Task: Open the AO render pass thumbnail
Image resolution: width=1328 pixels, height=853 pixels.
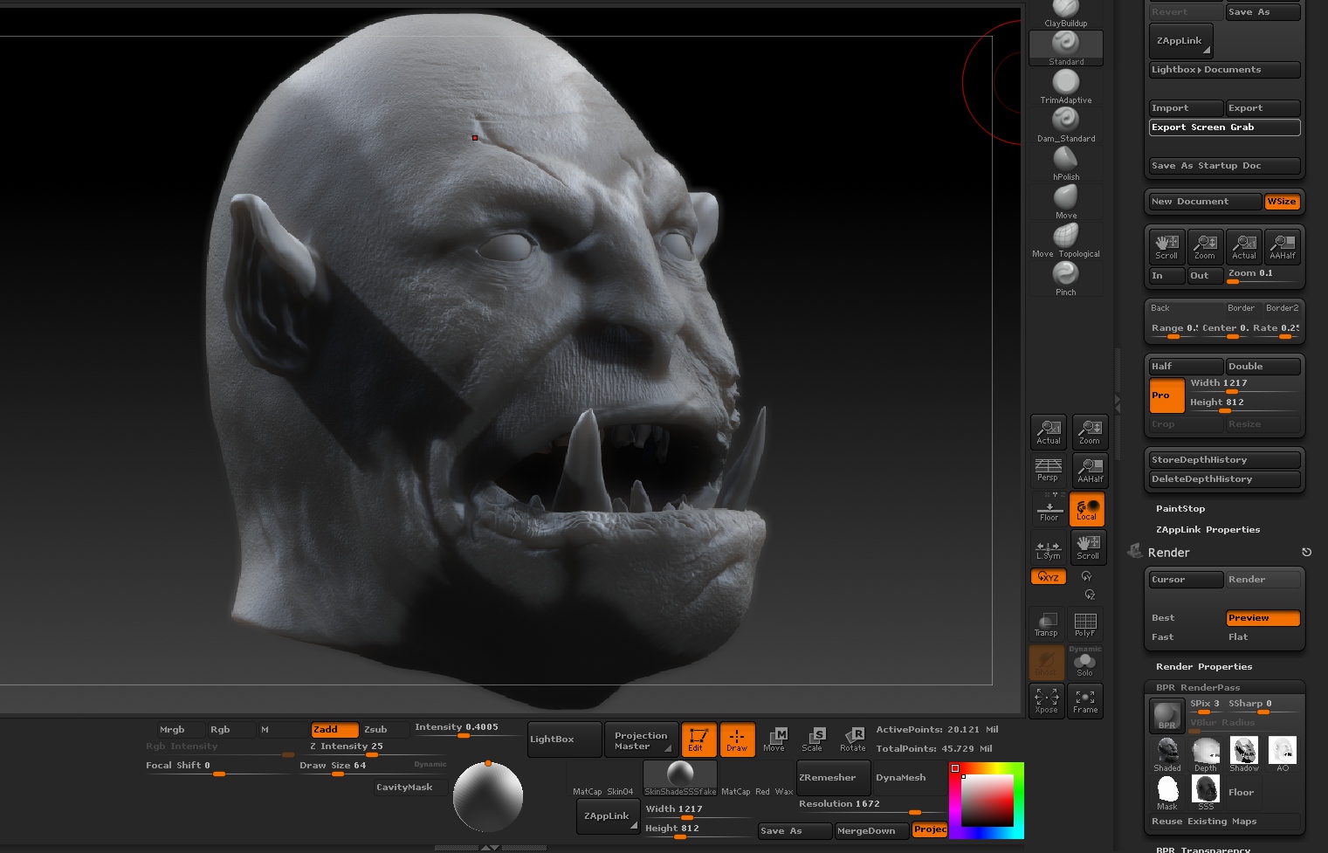Action: pyautogui.click(x=1283, y=754)
